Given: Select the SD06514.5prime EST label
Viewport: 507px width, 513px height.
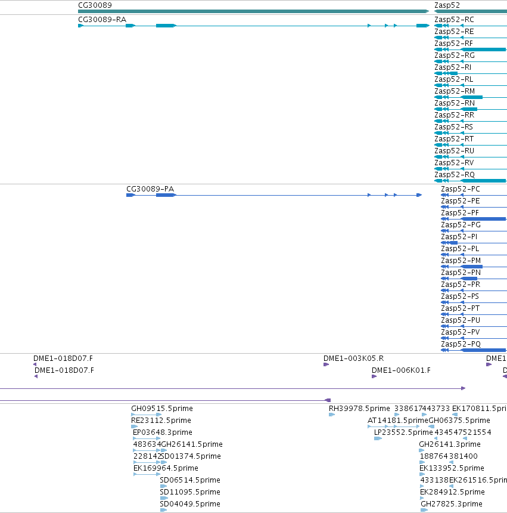Looking at the screenshot, I should click(190, 480).
